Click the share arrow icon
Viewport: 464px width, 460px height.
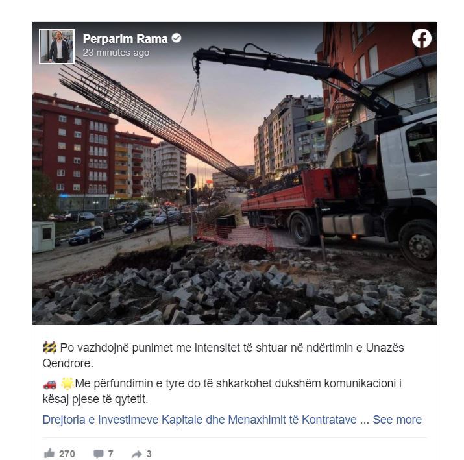pos(137,454)
